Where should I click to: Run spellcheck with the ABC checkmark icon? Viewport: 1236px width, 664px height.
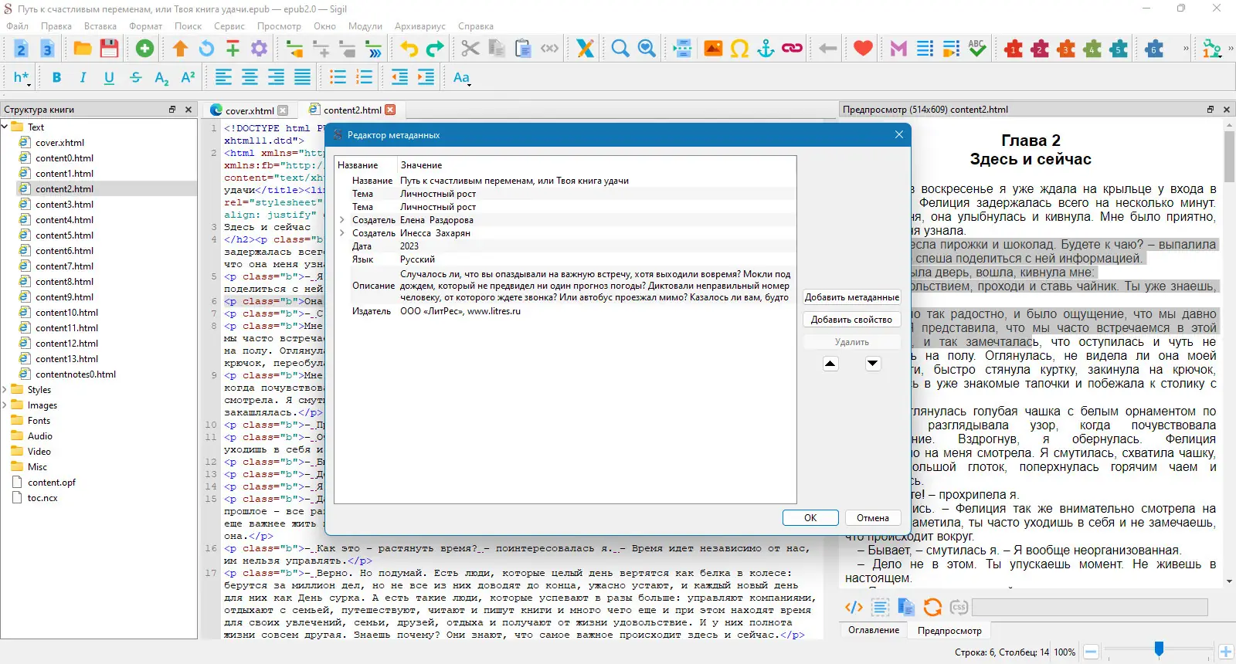pyautogui.click(x=977, y=49)
